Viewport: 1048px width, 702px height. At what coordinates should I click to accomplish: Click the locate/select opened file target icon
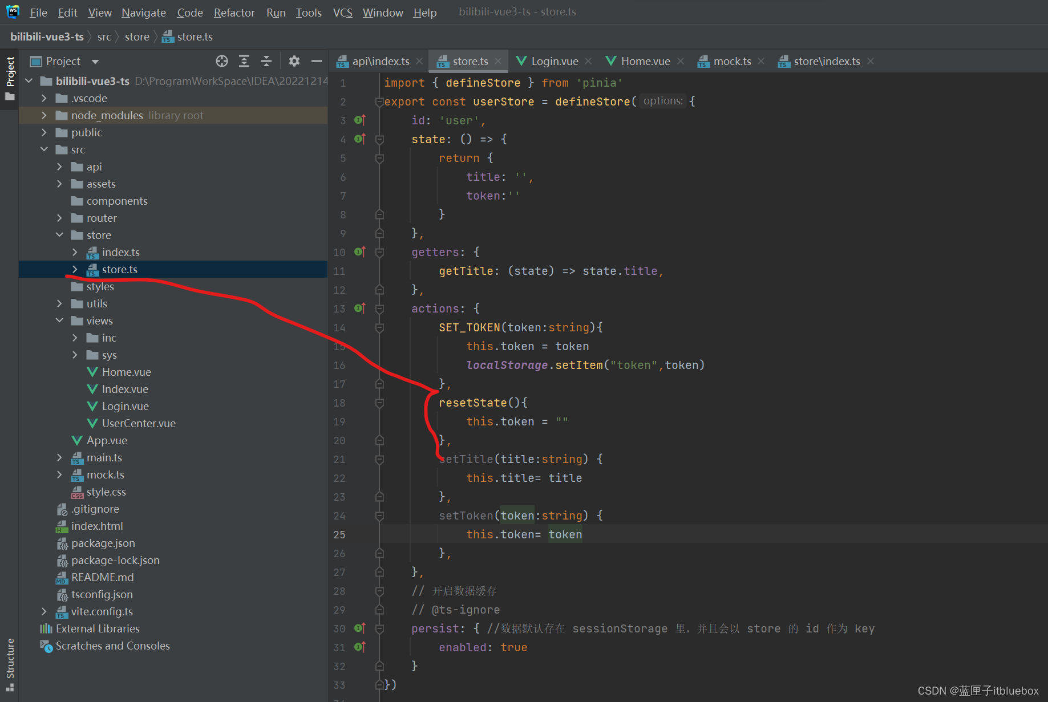222,61
